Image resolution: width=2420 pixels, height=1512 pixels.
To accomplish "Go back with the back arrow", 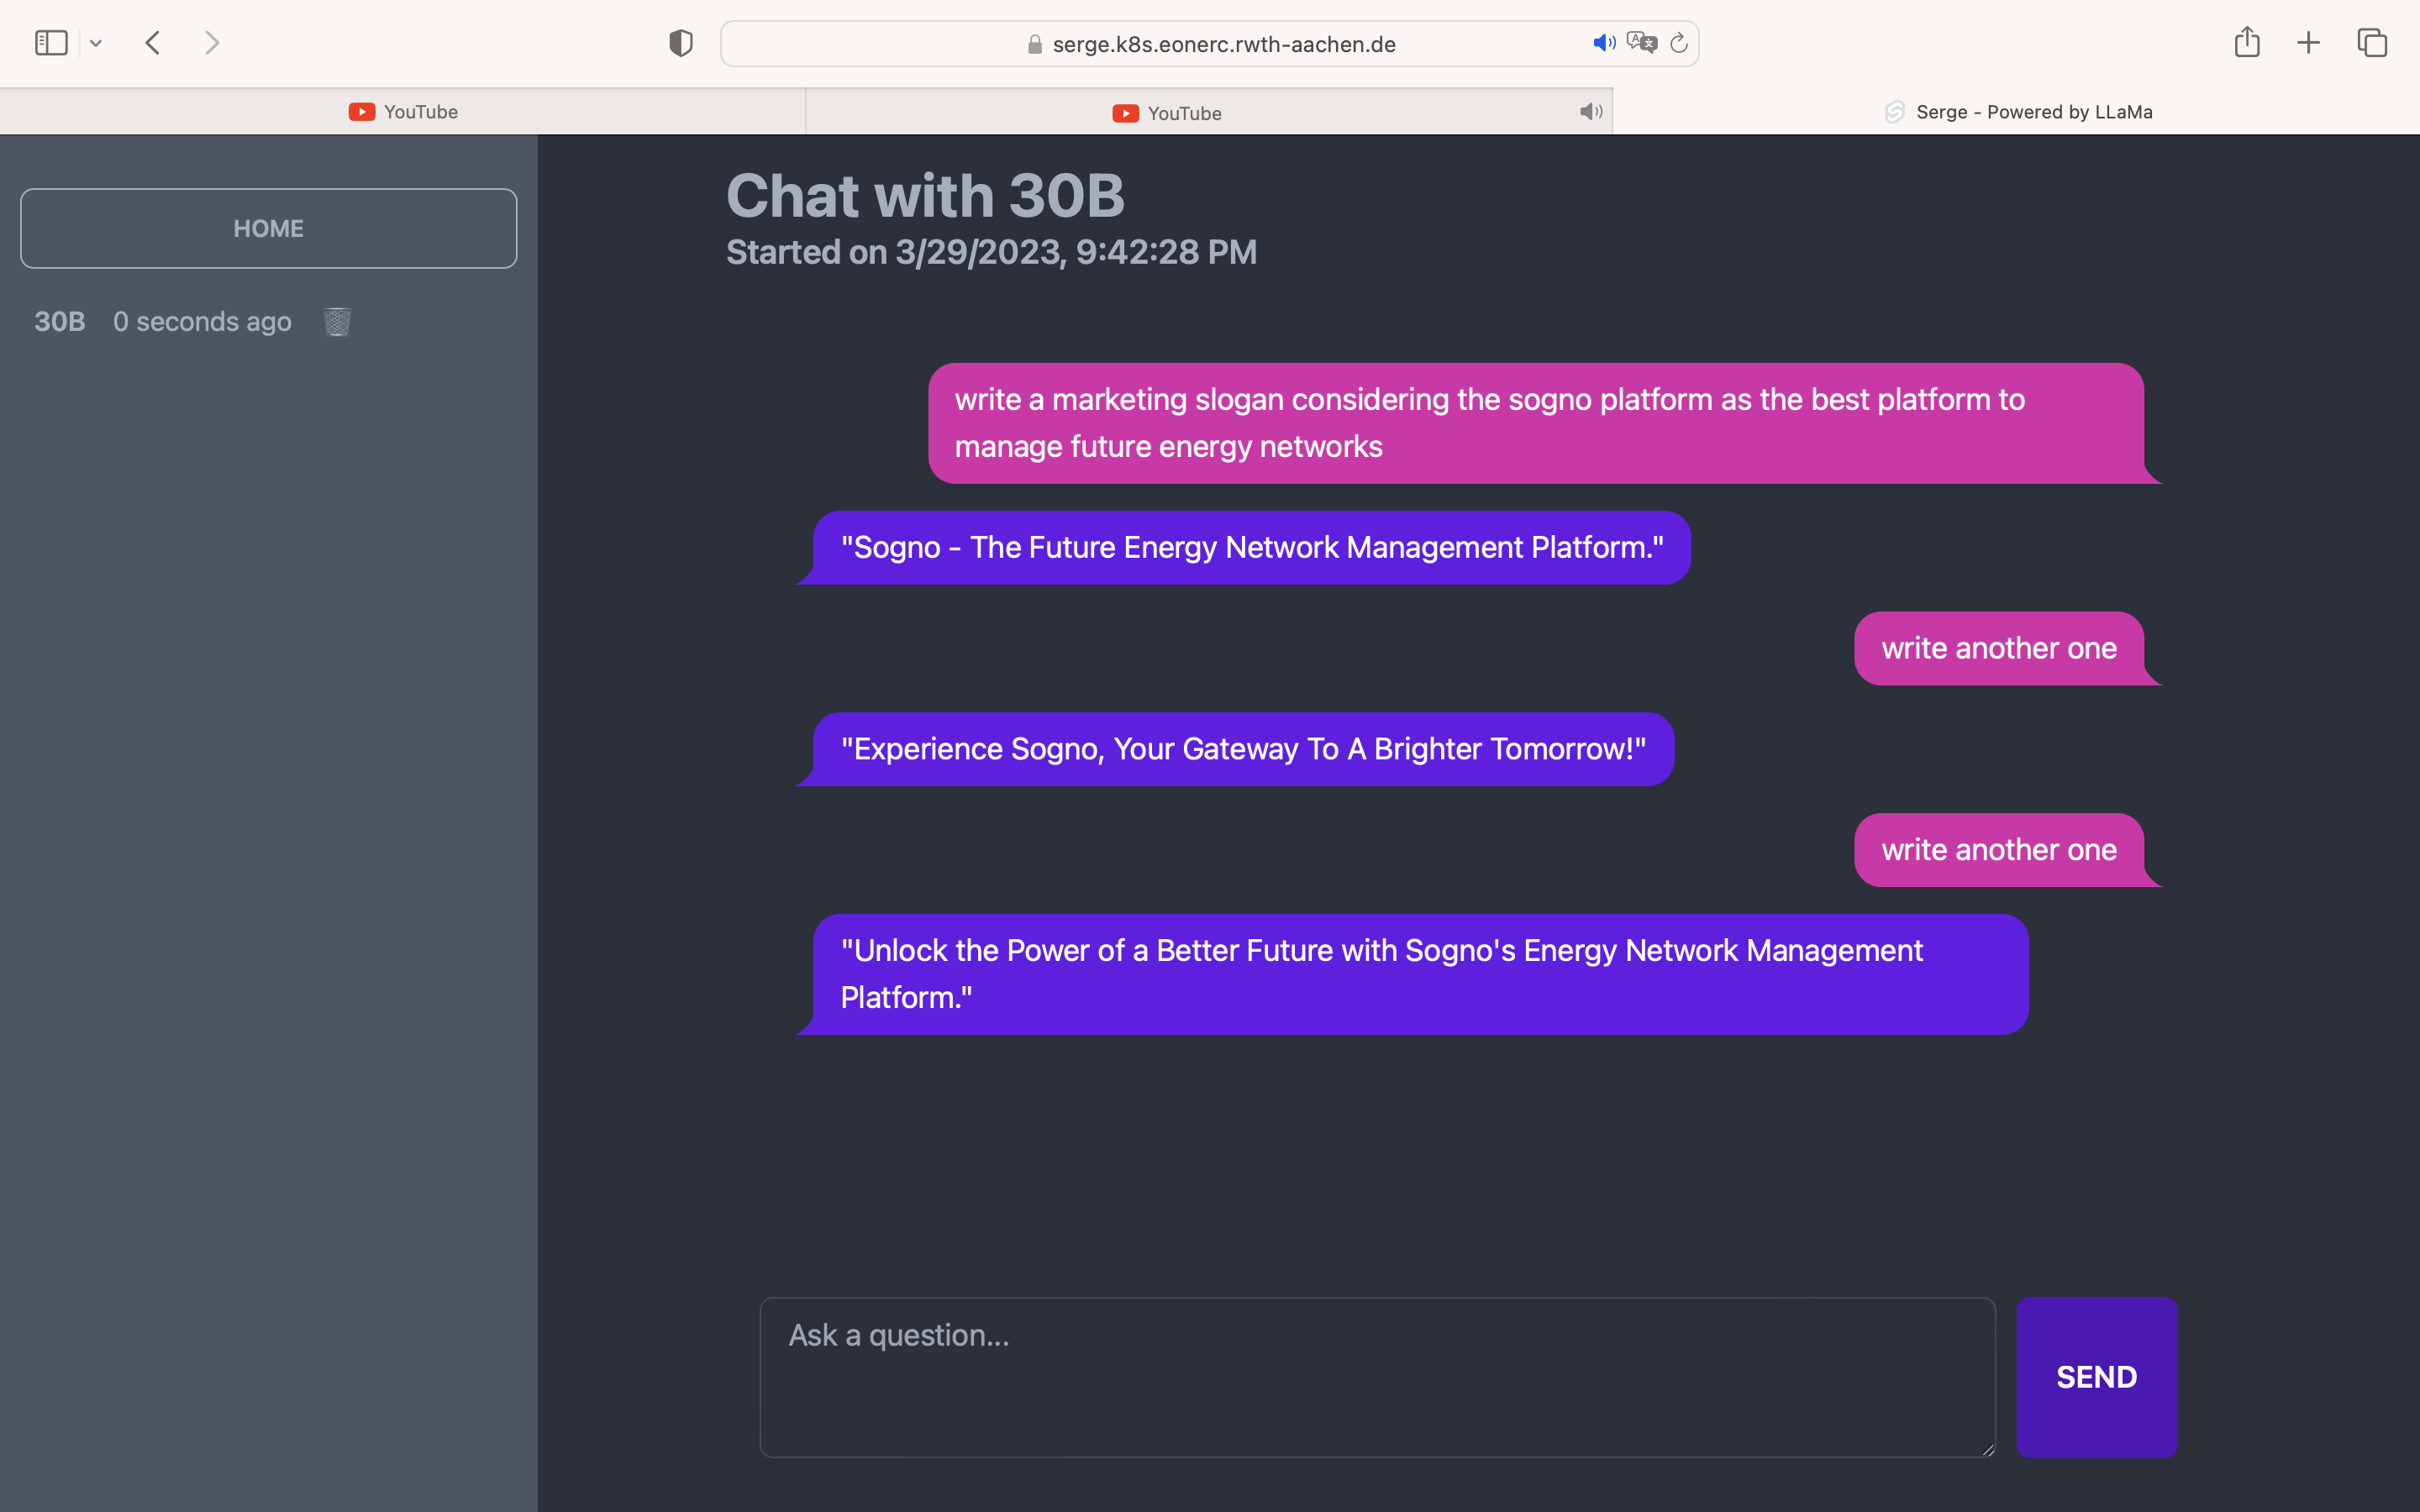I will [153, 43].
